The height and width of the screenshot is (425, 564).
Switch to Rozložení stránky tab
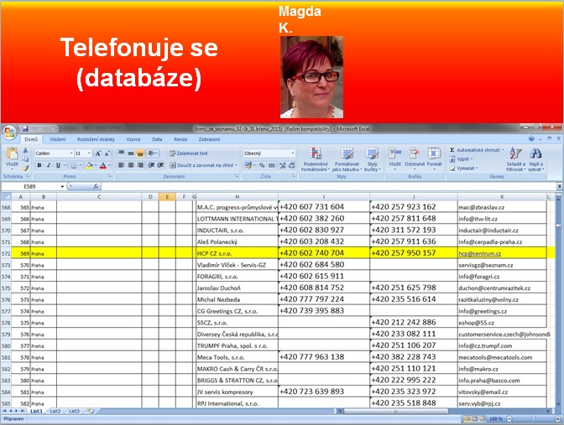coord(96,139)
